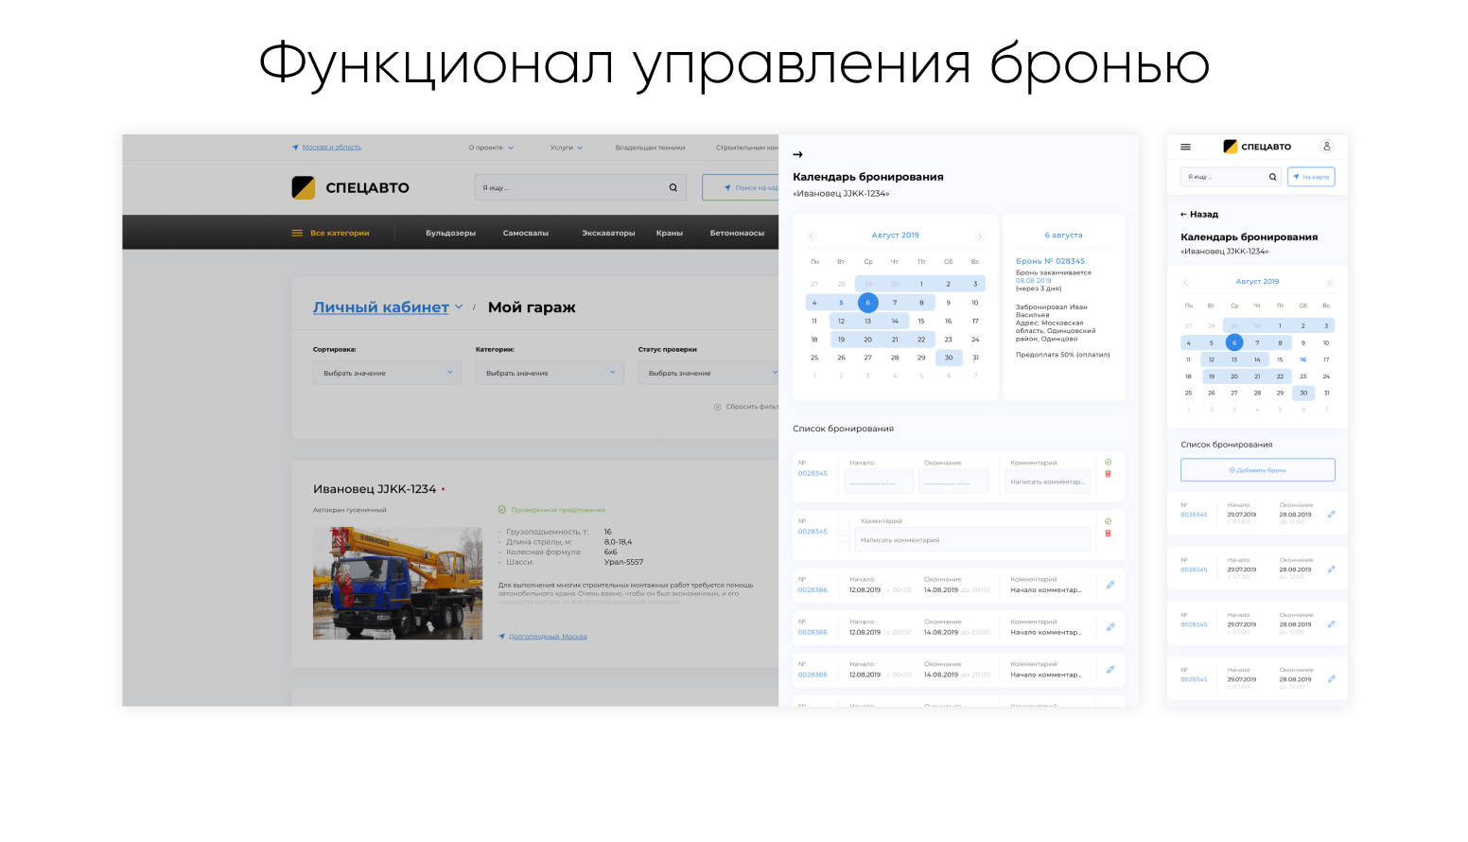
Task: Click the Написать комментарий field
Action: coord(972,539)
